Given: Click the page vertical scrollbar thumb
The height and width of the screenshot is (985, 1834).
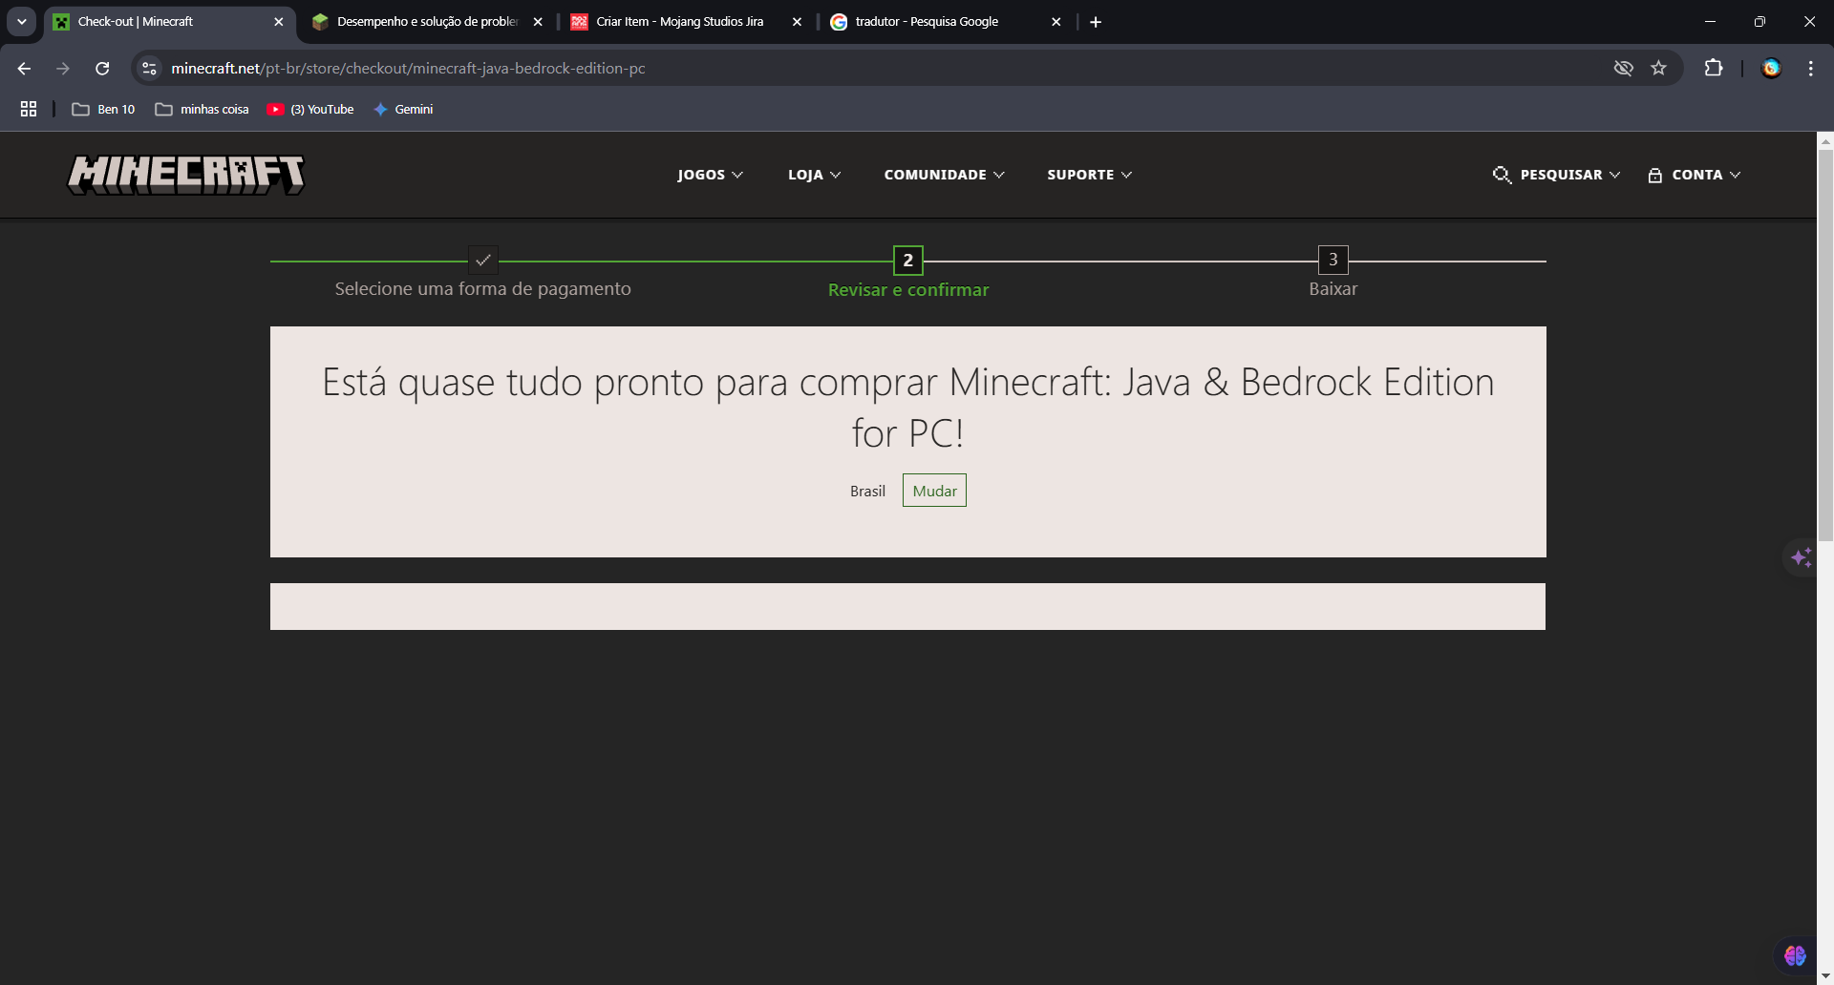Looking at the screenshot, I should 1825,346.
